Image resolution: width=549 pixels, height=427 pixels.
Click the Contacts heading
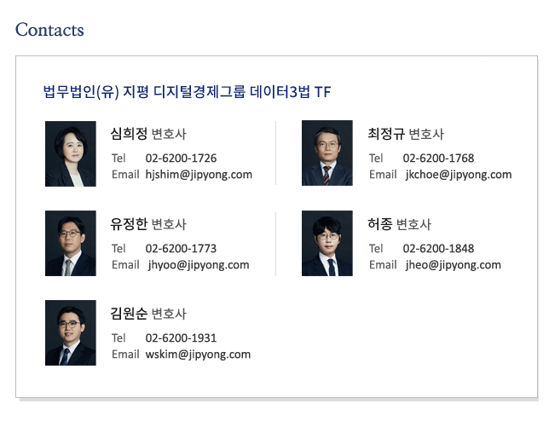[49, 30]
